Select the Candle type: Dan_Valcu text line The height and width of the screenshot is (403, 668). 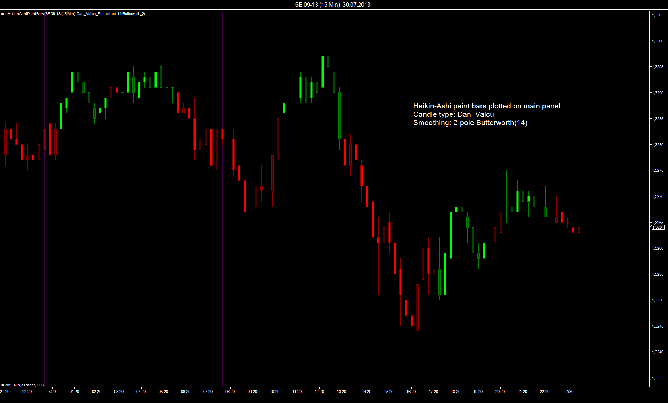[x=453, y=114]
